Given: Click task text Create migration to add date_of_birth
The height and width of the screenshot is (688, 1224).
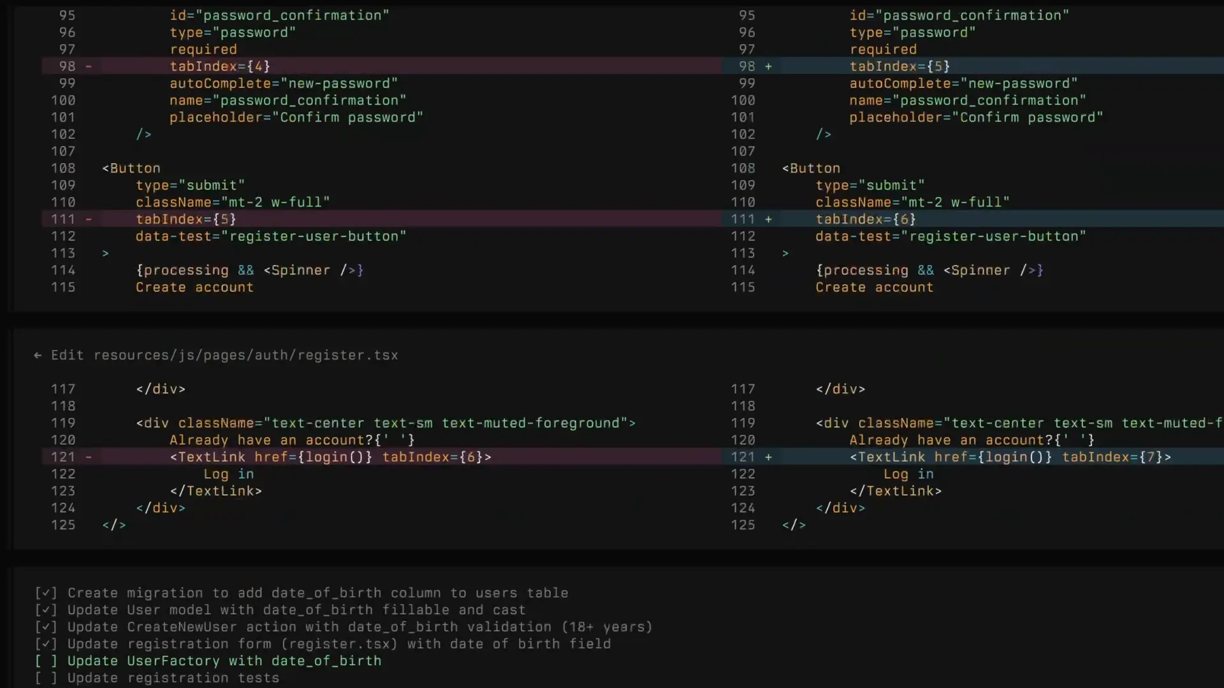Looking at the screenshot, I should click(318, 593).
